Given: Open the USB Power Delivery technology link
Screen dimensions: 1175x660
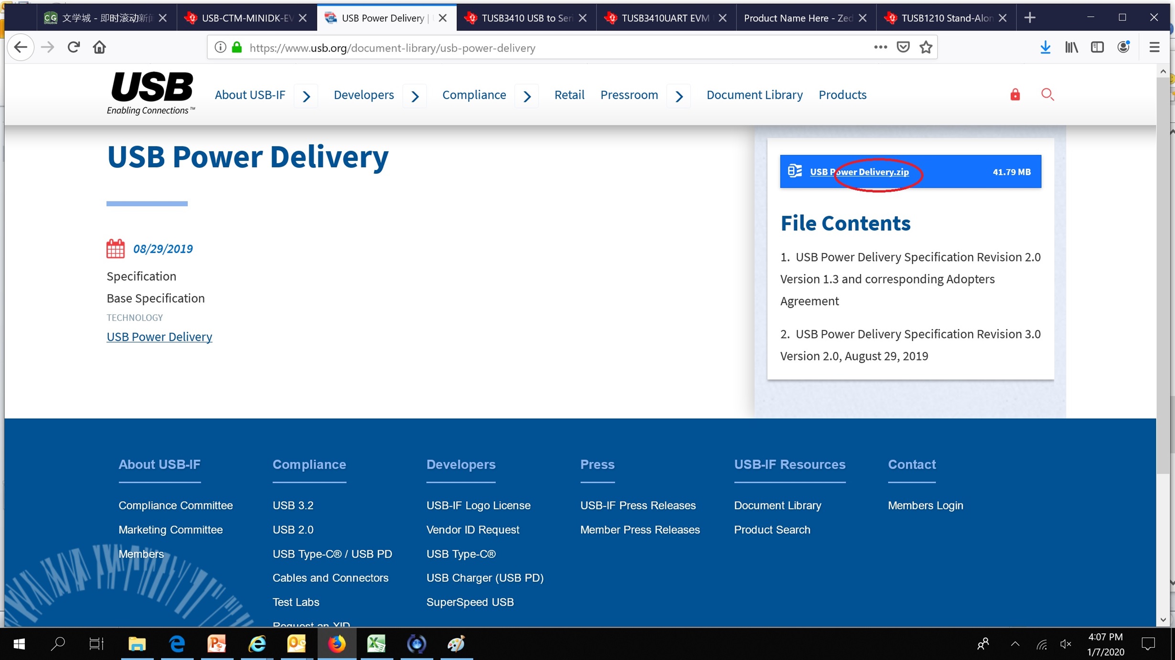Looking at the screenshot, I should pos(159,336).
